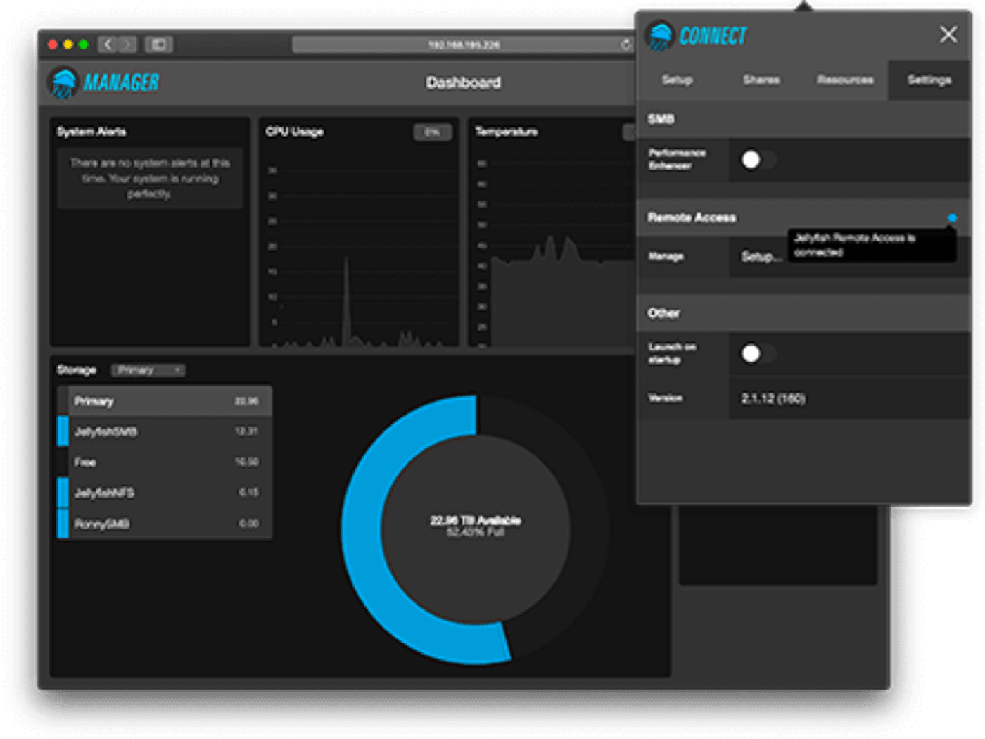Enable the SMB Performance Enhancer toggle
This screenshot has width=985, height=739.
pos(757,160)
